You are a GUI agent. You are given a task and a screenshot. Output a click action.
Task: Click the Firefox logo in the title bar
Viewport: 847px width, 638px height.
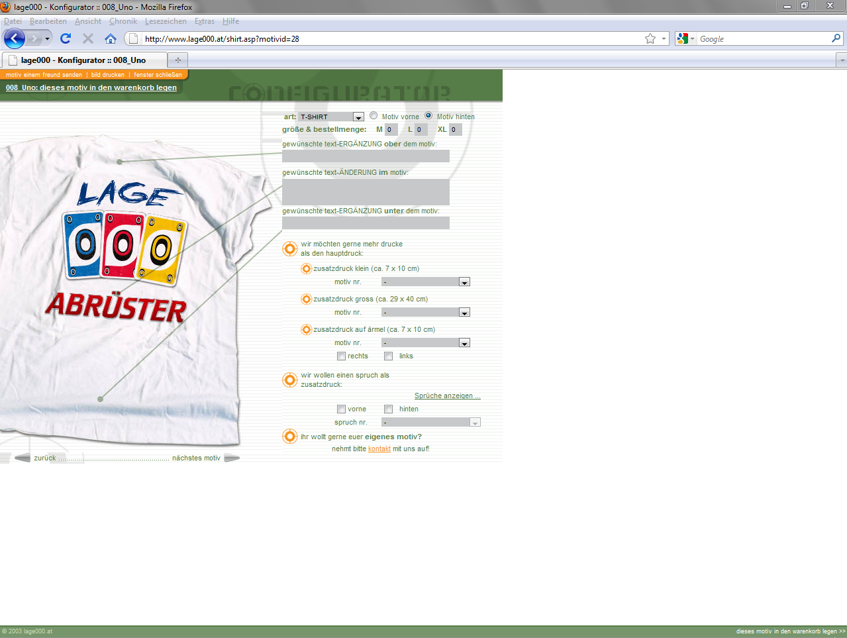[6, 7]
